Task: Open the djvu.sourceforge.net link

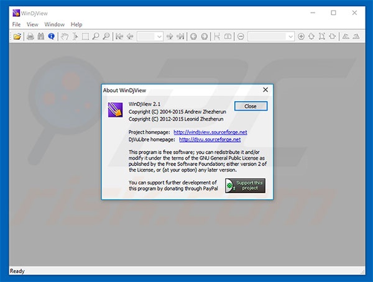Action: coord(210,140)
